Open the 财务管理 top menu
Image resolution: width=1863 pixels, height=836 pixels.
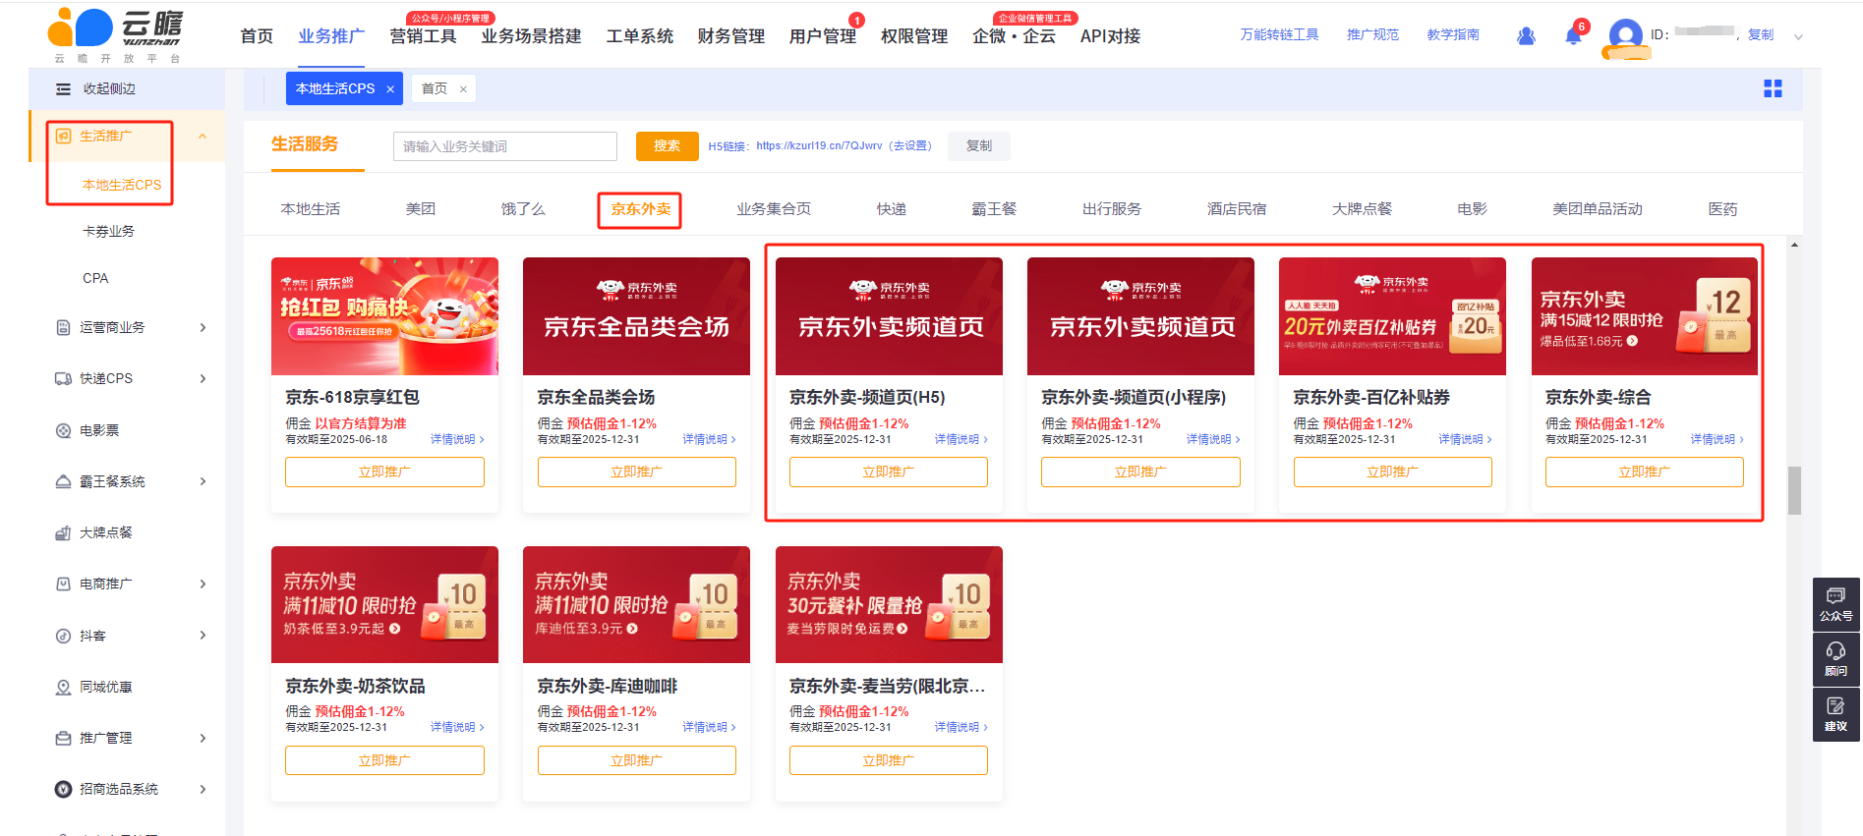pyautogui.click(x=730, y=36)
